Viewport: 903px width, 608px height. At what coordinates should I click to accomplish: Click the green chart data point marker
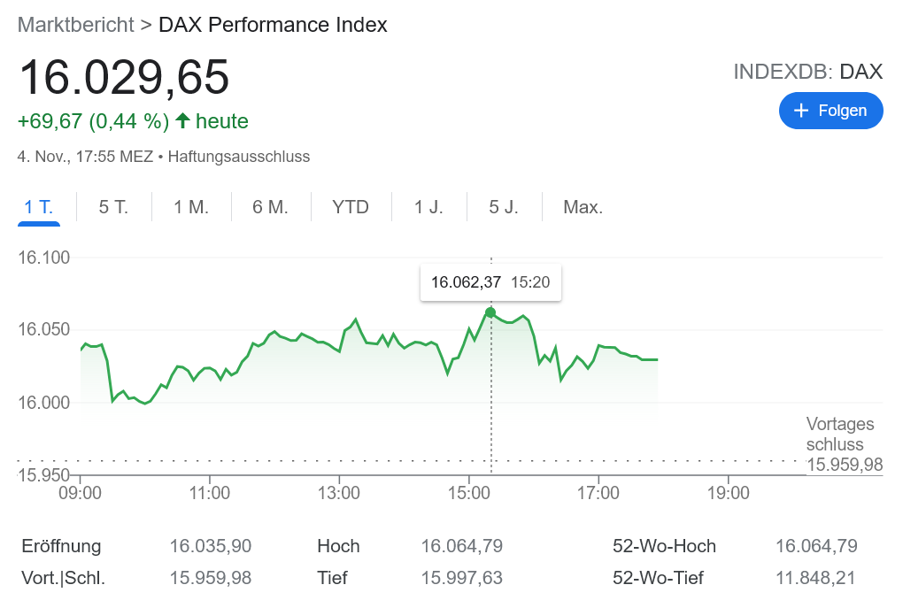pos(490,312)
